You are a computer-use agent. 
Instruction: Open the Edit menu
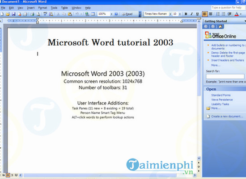click(11, 8)
